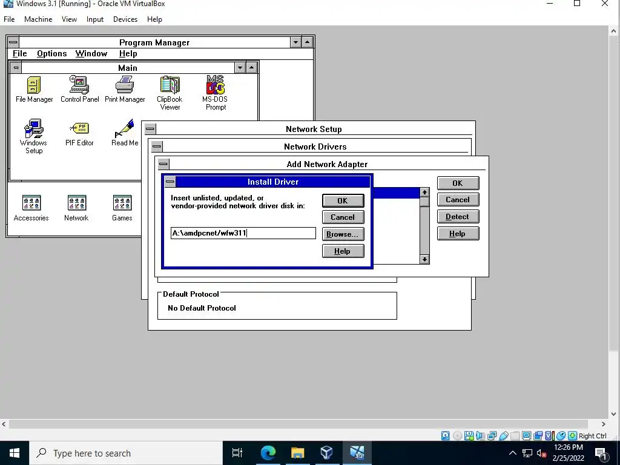620x465 pixels.
Task: Open the VirtualBox Input menu
Action: (95, 19)
